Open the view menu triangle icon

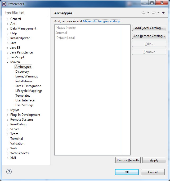[163, 13]
